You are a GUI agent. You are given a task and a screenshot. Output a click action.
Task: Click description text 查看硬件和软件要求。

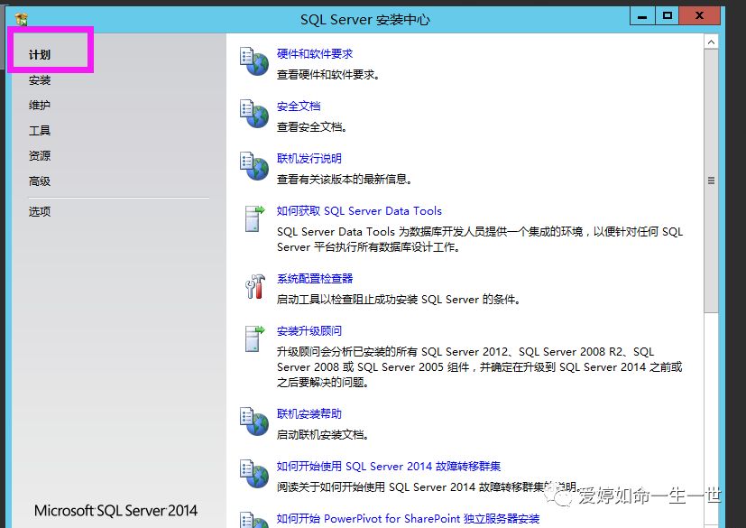point(327,75)
